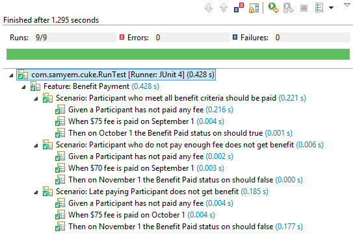Collapse com.samyem.cuke.RunTest root node
Screen dimensions: 353x237
[11, 75]
